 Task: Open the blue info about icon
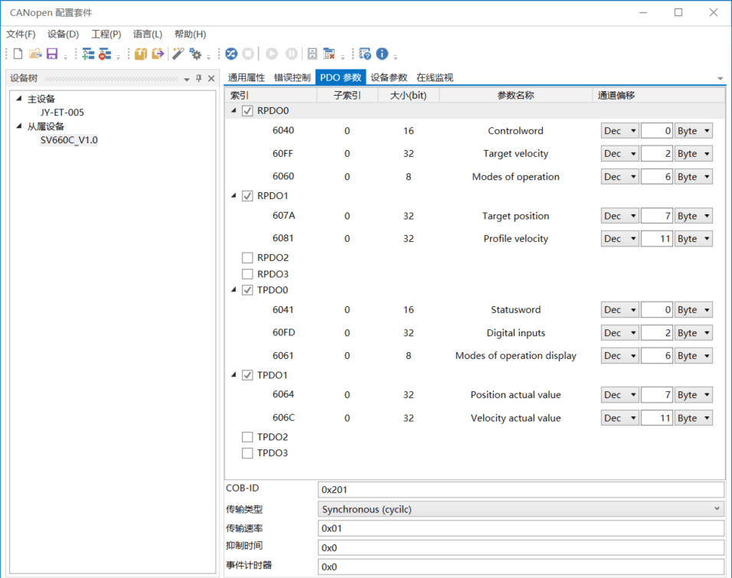pyautogui.click(x=382, y=54)
